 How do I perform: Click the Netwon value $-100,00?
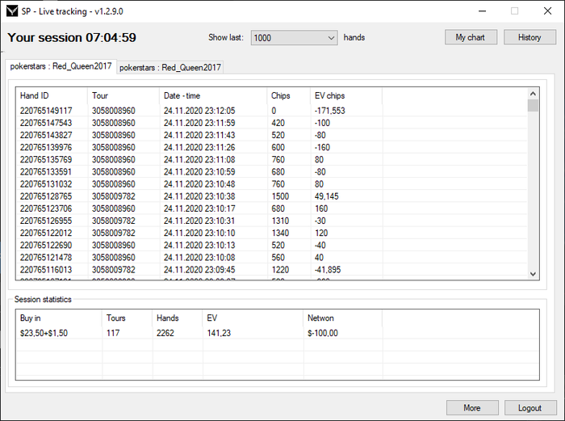point(323,333)
